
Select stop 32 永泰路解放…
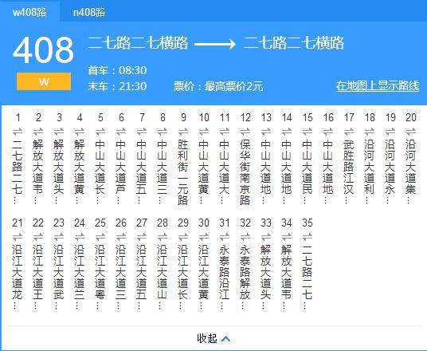point(245,278)
